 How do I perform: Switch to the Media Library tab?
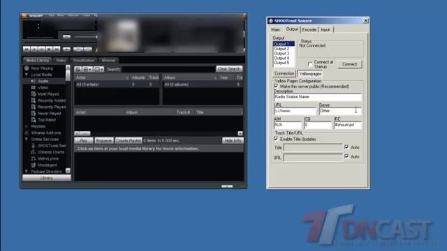coord(37,61)
